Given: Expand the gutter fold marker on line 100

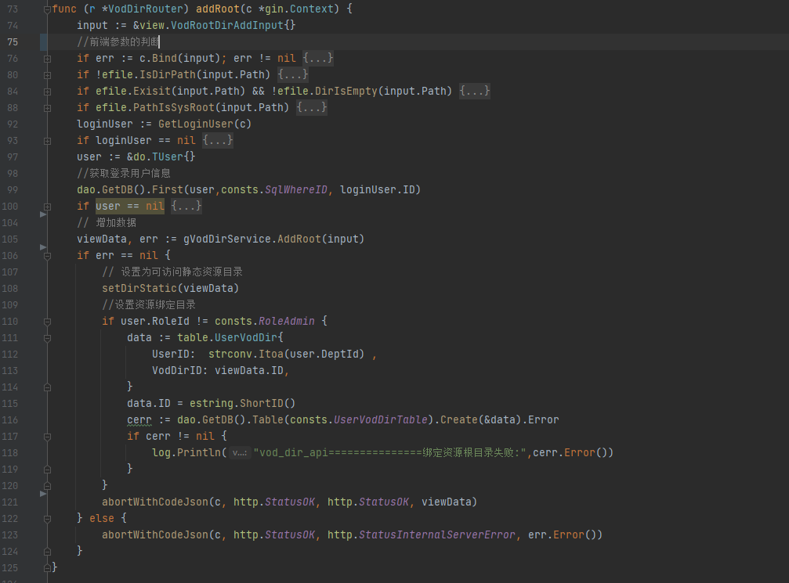Looking at the screenshot, I should click(47, 207).
